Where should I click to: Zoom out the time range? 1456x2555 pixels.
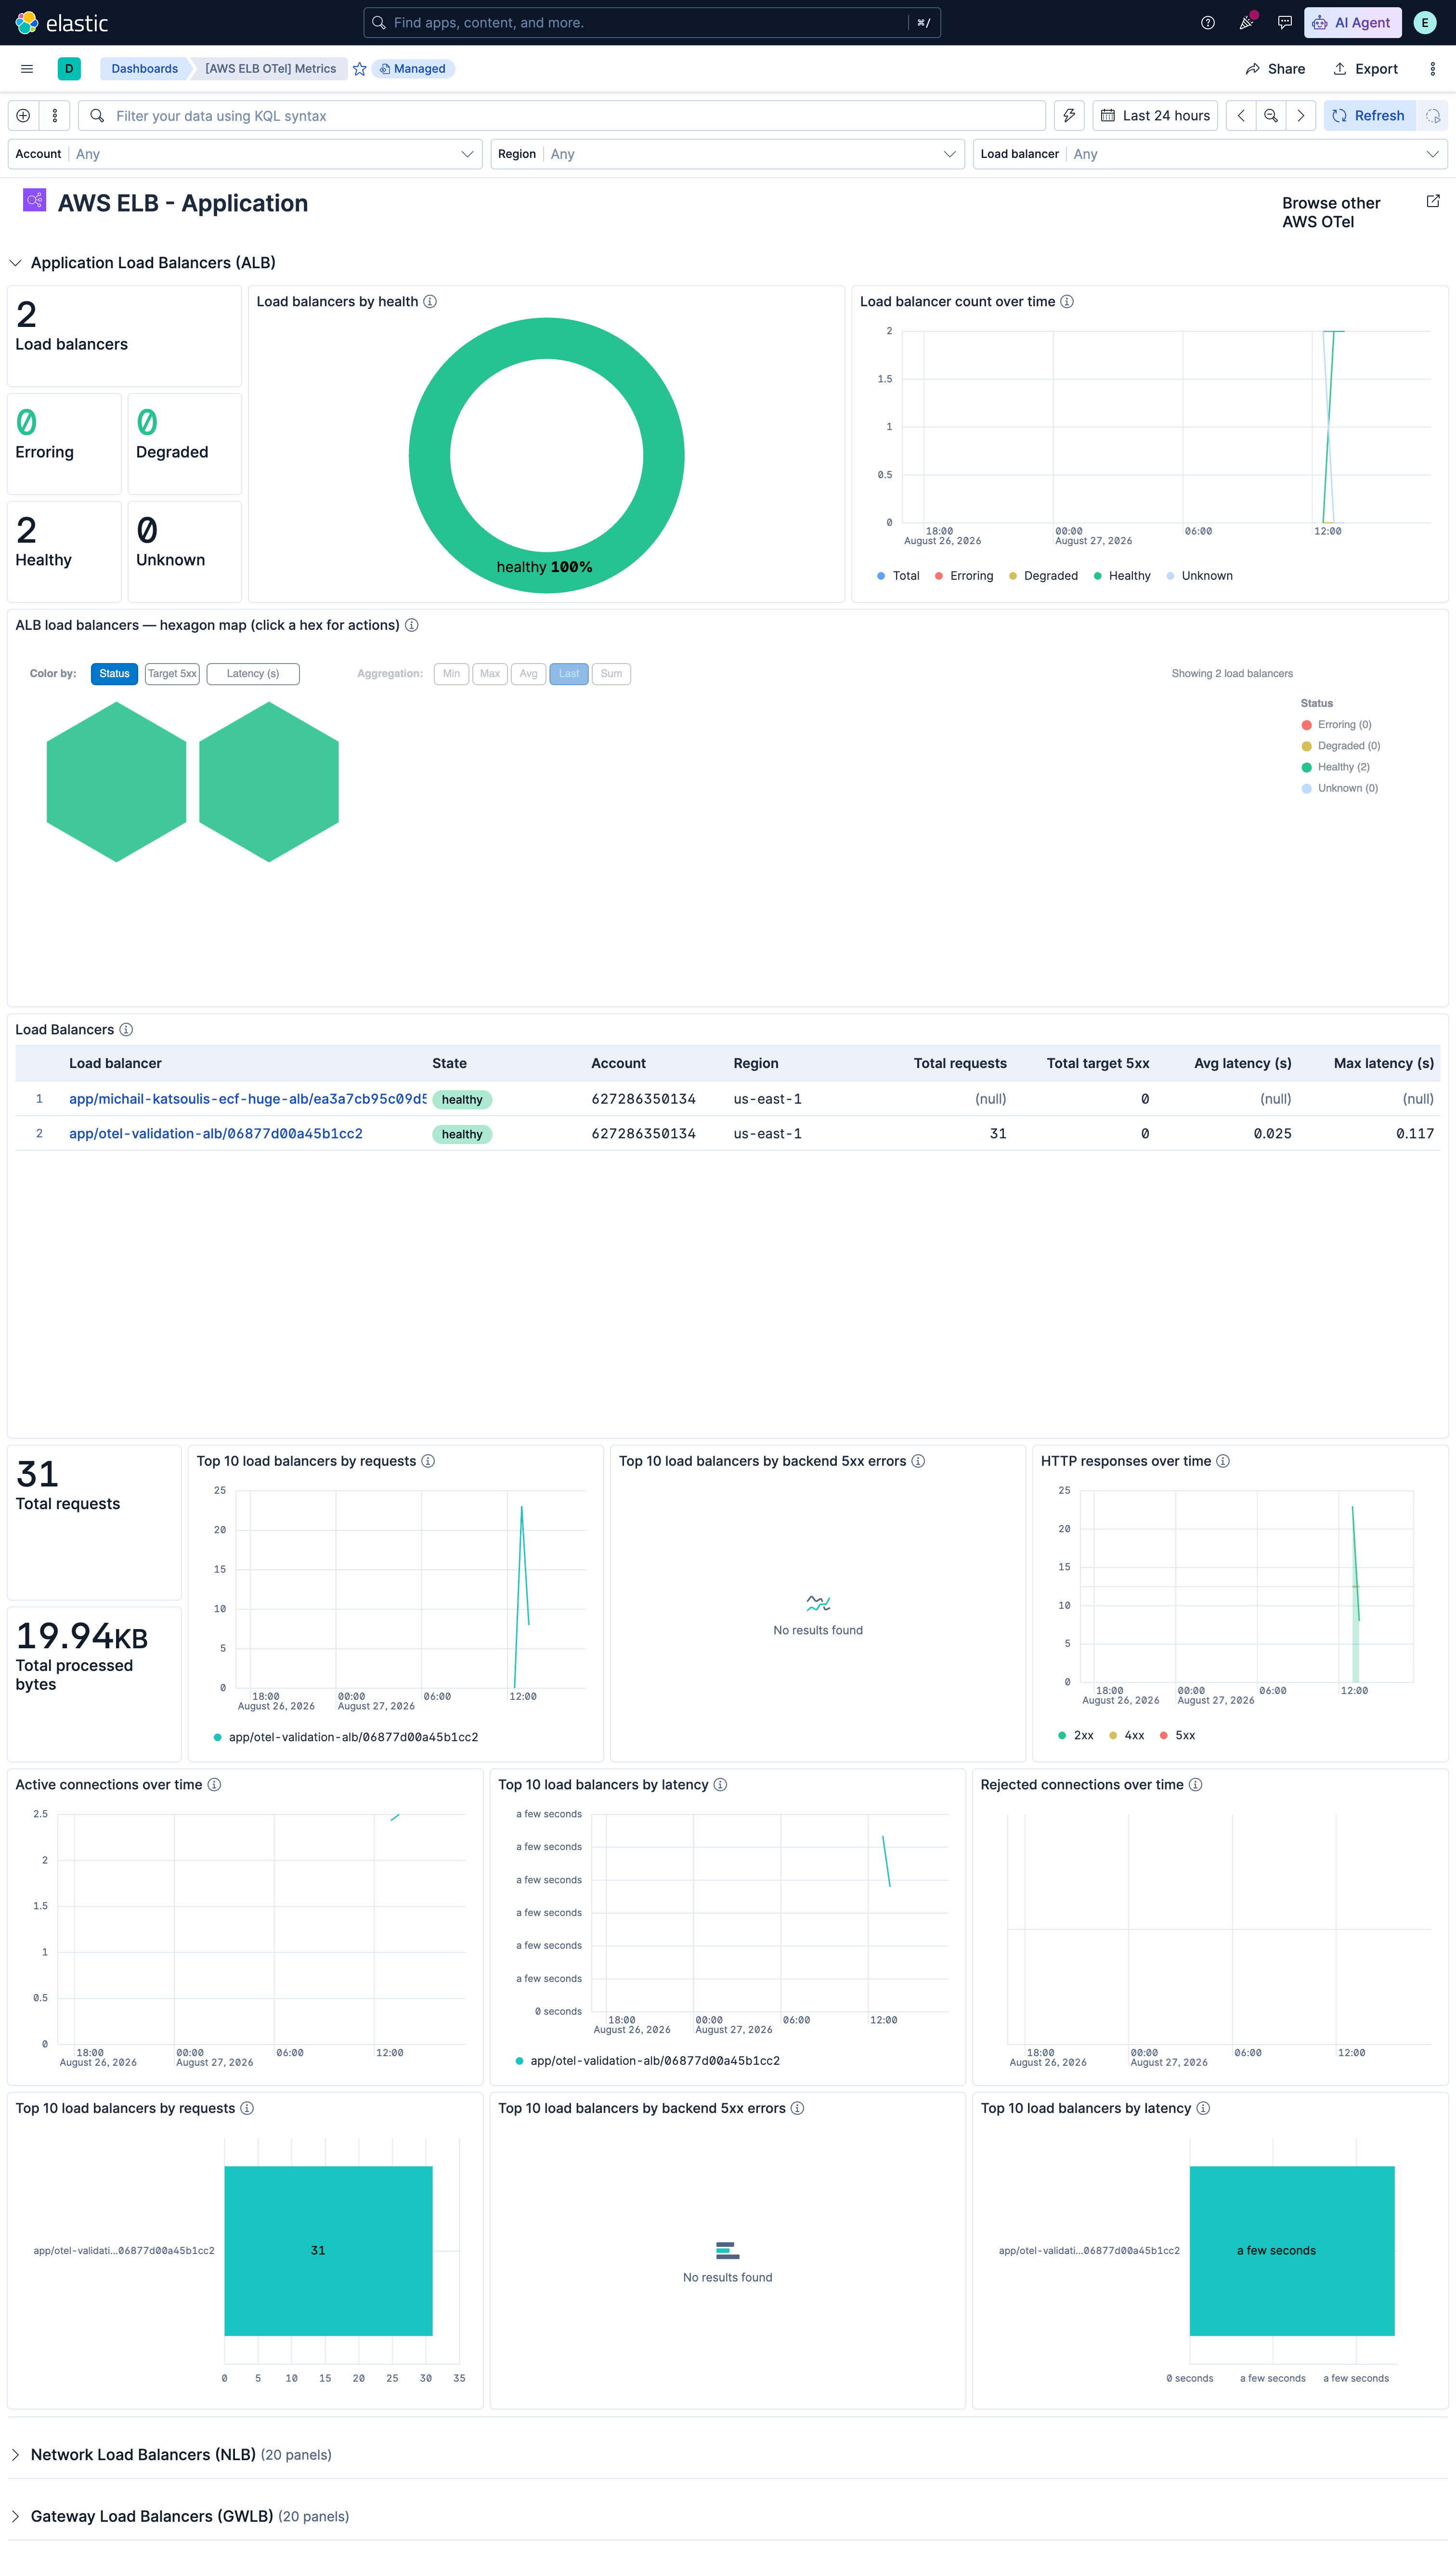(x=1271, y=116)
